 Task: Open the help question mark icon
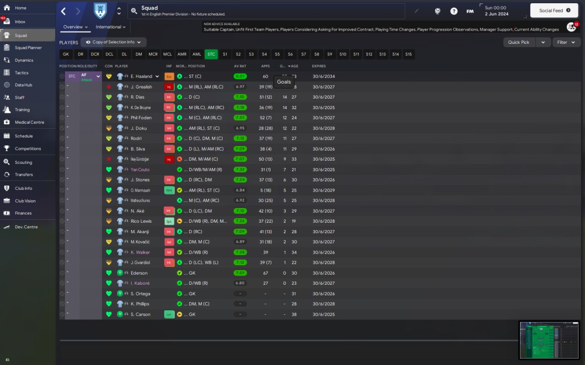coord(454,11)
